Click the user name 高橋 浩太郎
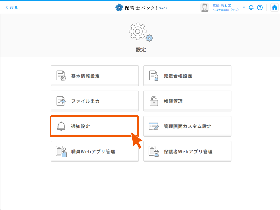Viewport: 280px width, 210px height. (222, 6)
